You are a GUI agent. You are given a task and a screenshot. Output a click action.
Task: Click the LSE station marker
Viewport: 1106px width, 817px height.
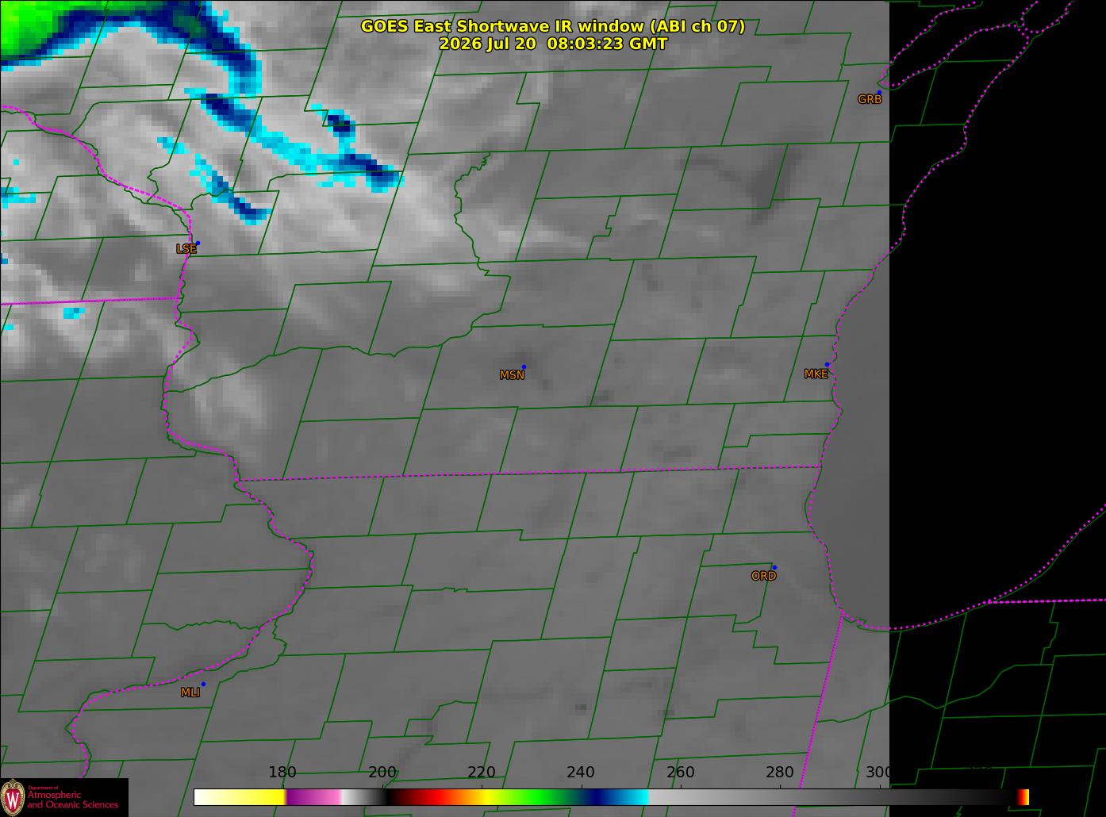(x=198, y=243)
